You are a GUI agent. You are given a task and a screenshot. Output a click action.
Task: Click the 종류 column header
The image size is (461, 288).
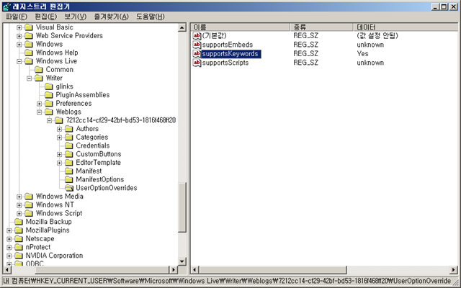click(322, 27)
